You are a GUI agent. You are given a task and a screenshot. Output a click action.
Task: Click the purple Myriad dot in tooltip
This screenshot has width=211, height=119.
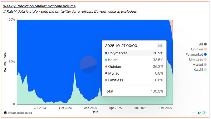(x=106, y=73)
